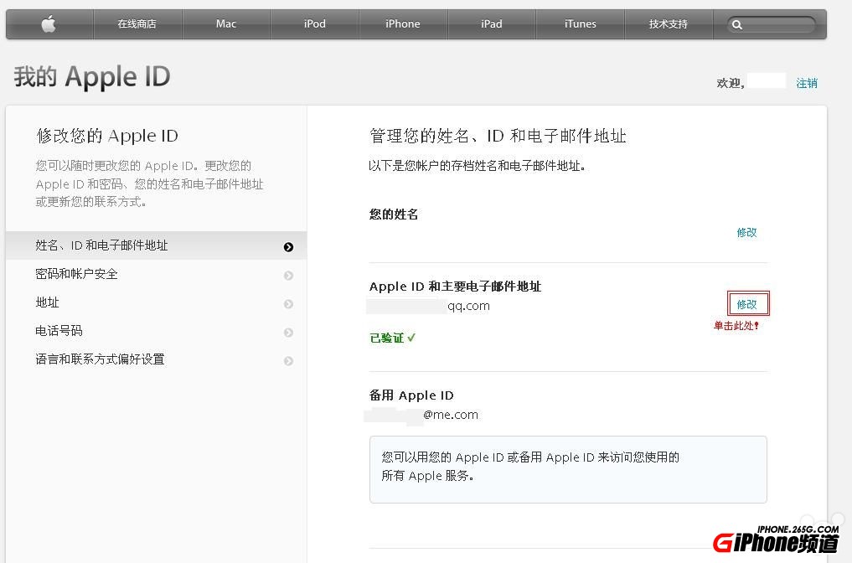
Task: Open the iPad section from the top bar
Action: click(x=492, y=23)
